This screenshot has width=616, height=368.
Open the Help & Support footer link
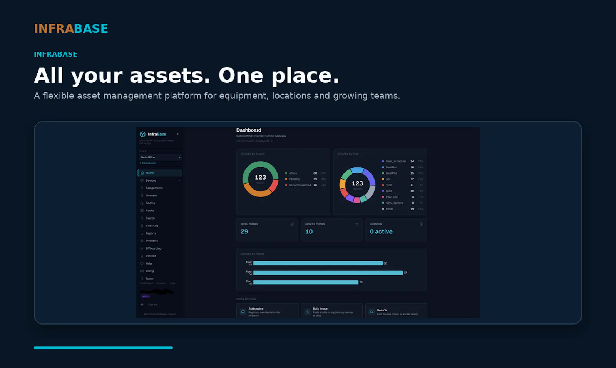(146, 283)
